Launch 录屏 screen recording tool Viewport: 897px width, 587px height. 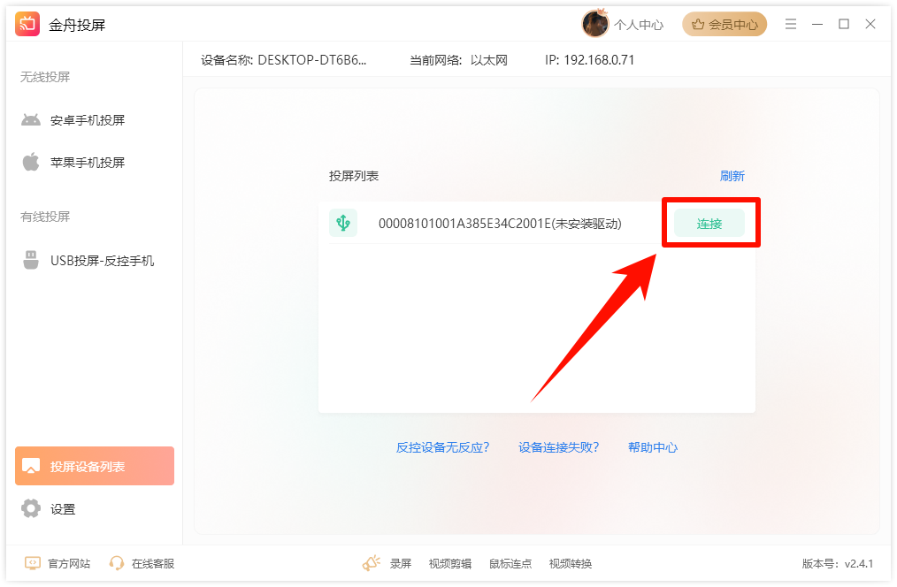pos(400,563)
